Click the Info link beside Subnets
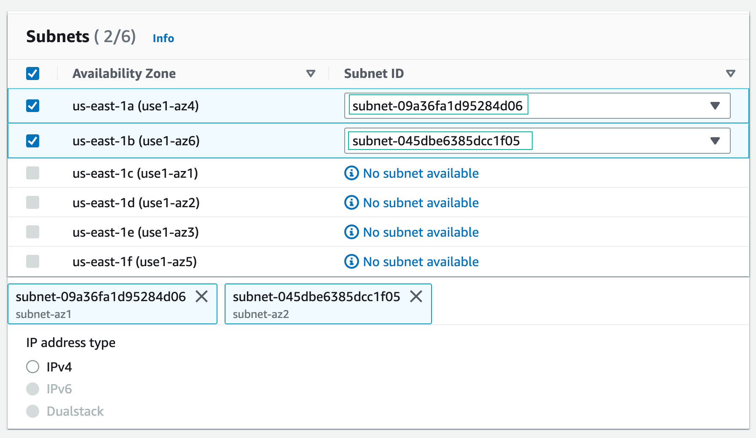 pos(163,38)
